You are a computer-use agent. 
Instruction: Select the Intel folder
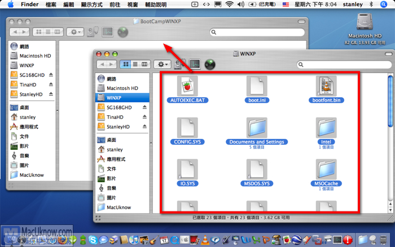[326, 128]
